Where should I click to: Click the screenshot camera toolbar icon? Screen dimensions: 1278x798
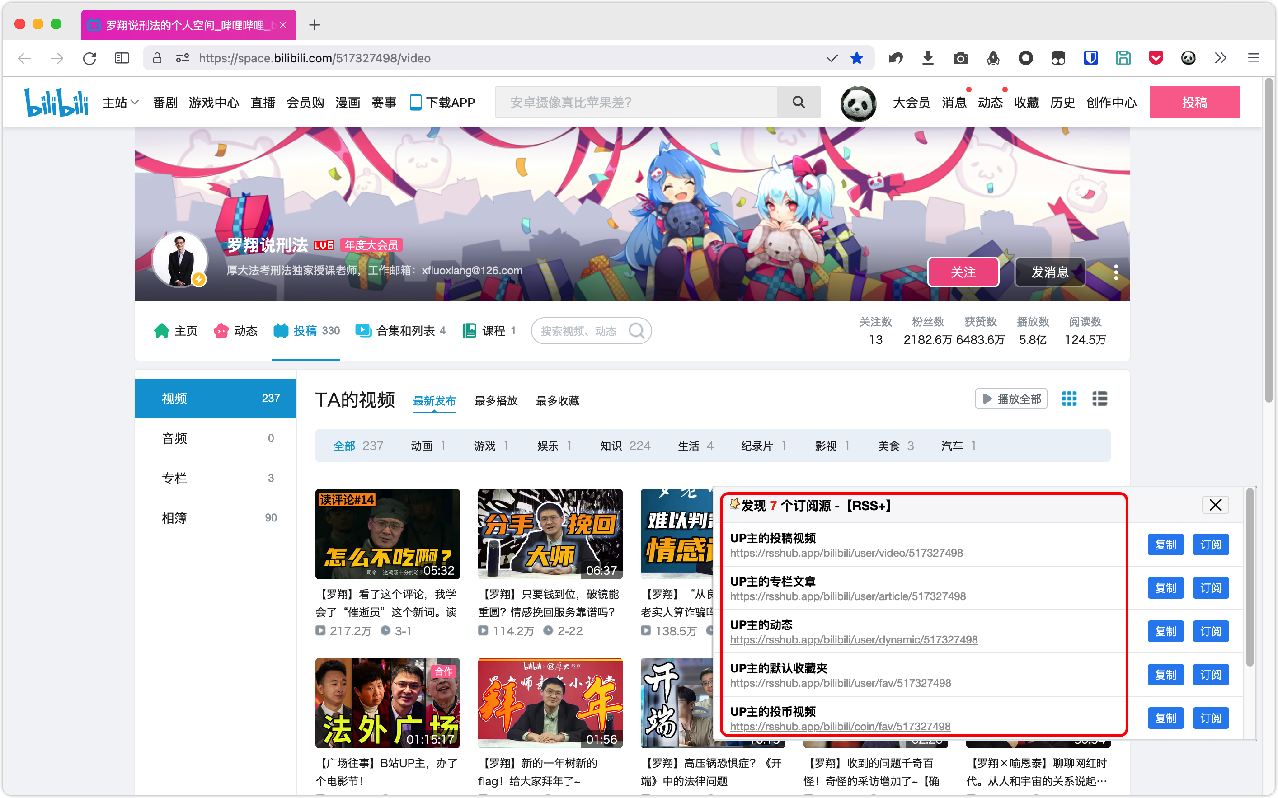960,58
